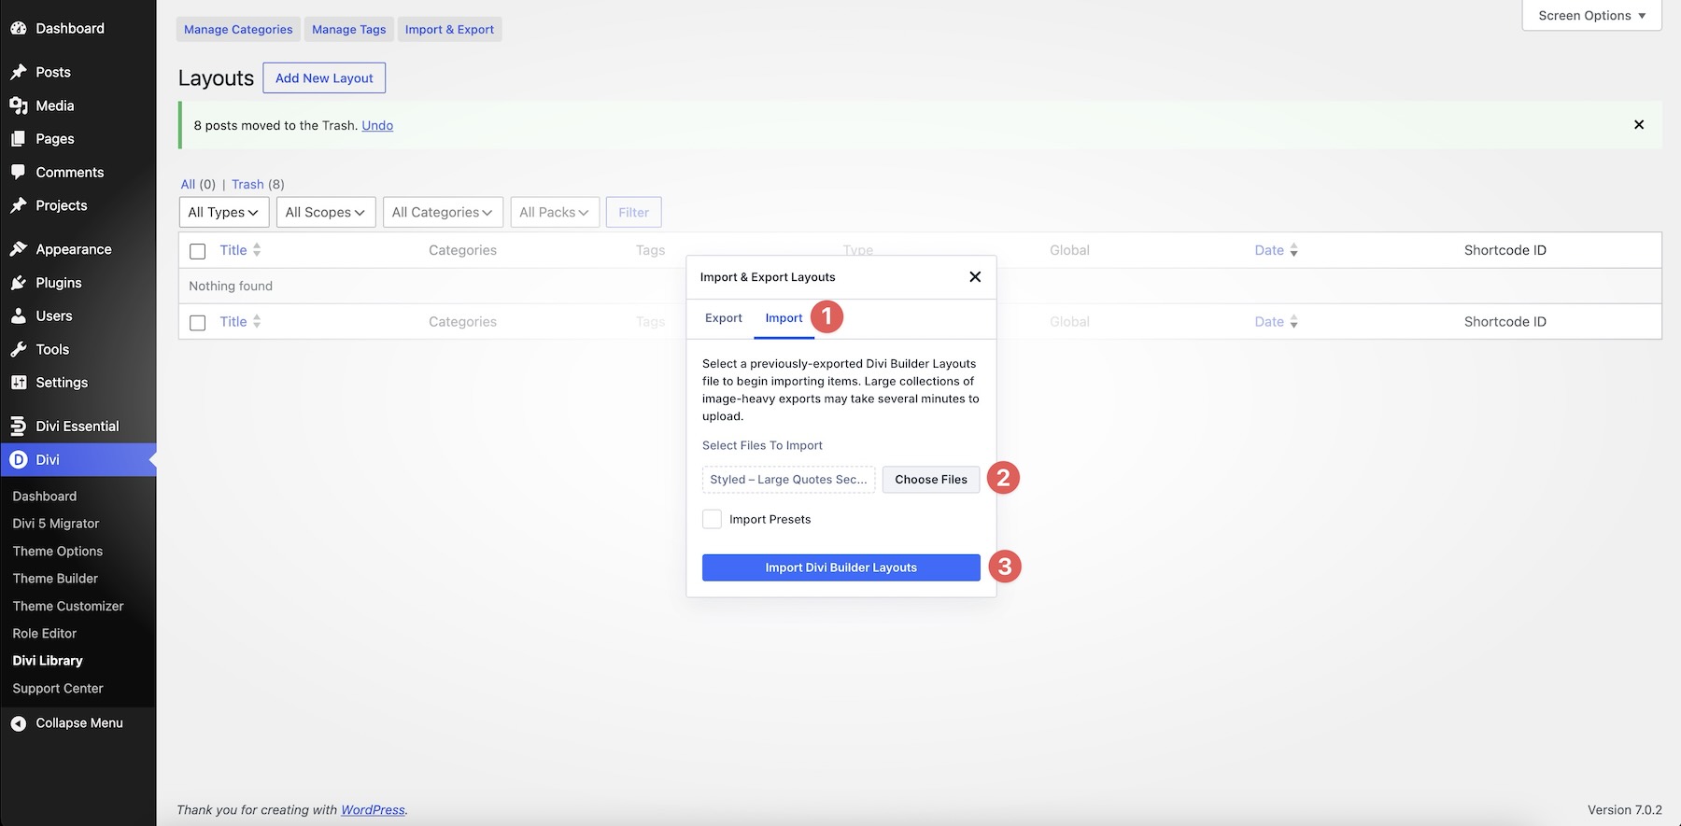Image resolution: width=1681 pixels, height=826 pixels.
Task: Sort by Title arrows in footer row
Action: (x=257, y=321)
